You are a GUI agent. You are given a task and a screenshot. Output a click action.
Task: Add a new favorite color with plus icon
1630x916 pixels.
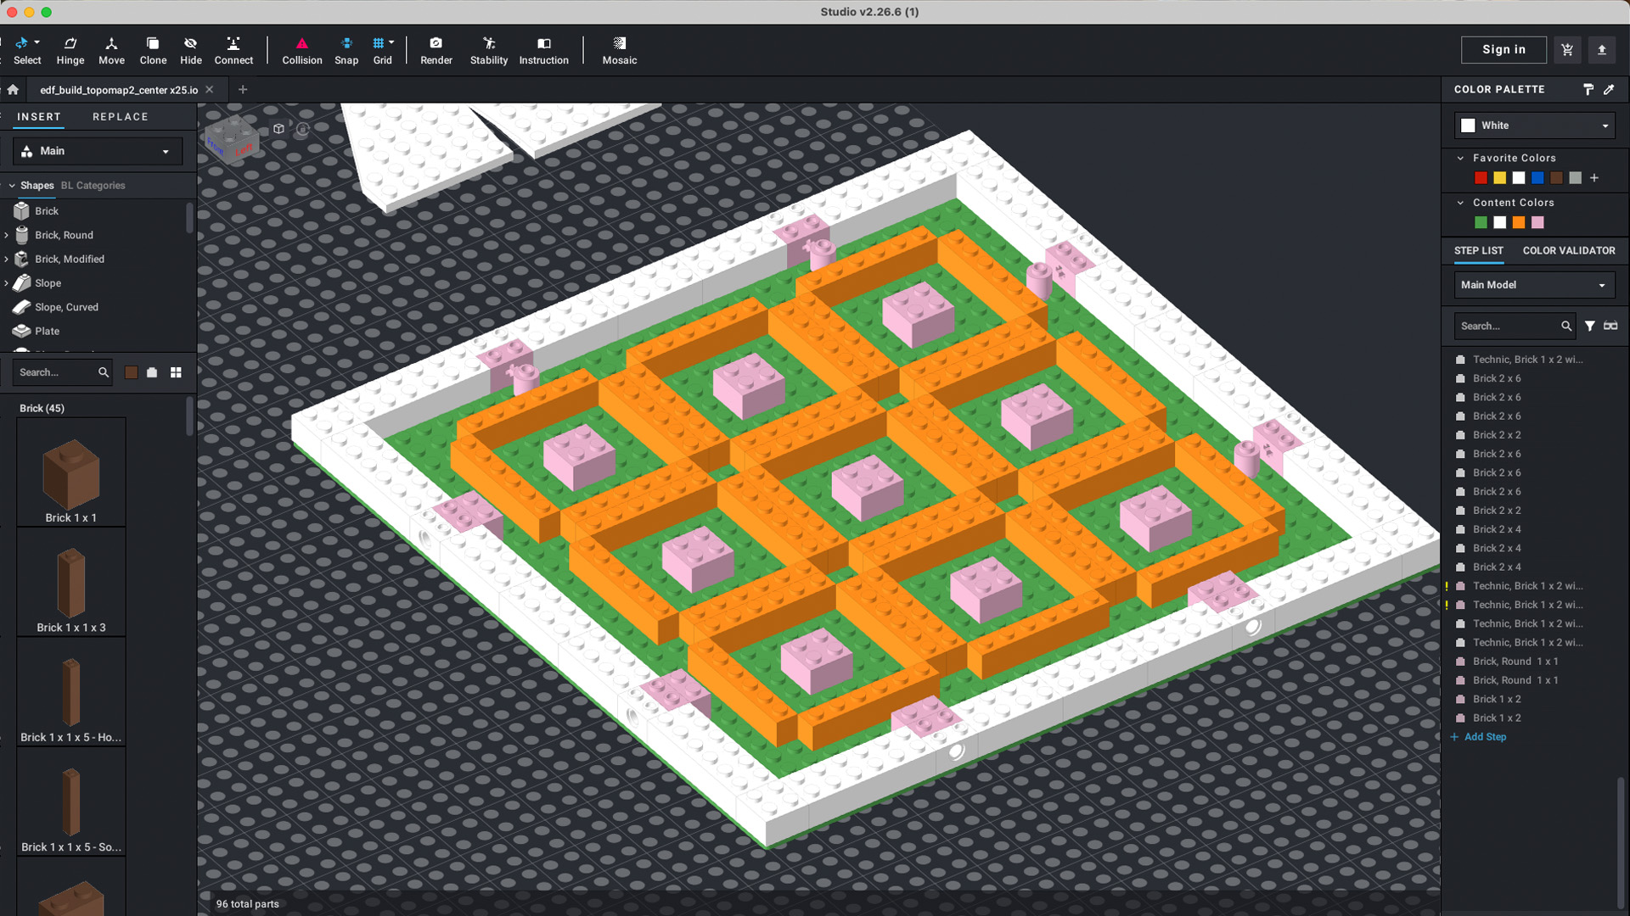pos(1594,178)
